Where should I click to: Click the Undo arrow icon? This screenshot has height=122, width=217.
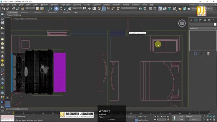(3, 9)
